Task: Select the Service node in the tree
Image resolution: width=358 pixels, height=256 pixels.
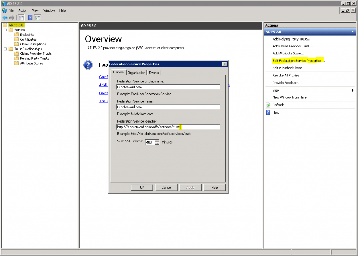Action: click(x=20, y=30)
